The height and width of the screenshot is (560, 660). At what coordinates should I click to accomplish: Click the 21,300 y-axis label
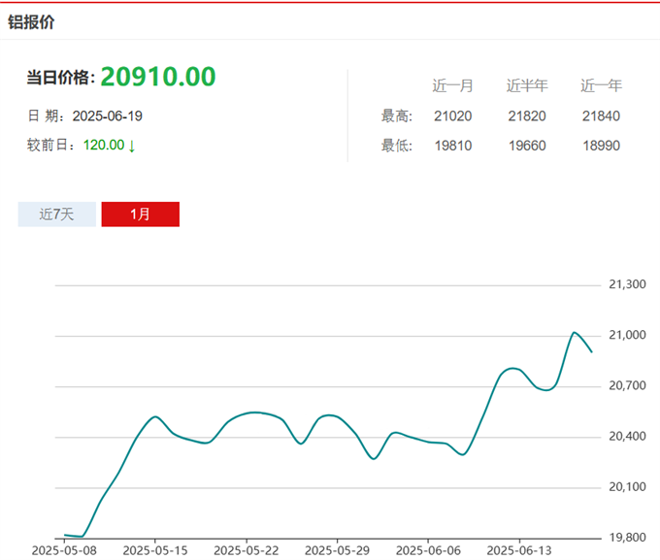click(627, 285)
